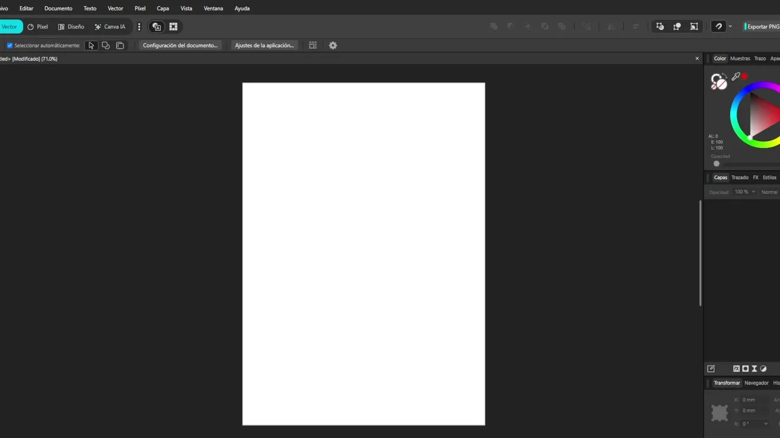This screenshot has height=438, width=780.
Task: Open the Ventana menu
Action: click(x=213, y=9)
